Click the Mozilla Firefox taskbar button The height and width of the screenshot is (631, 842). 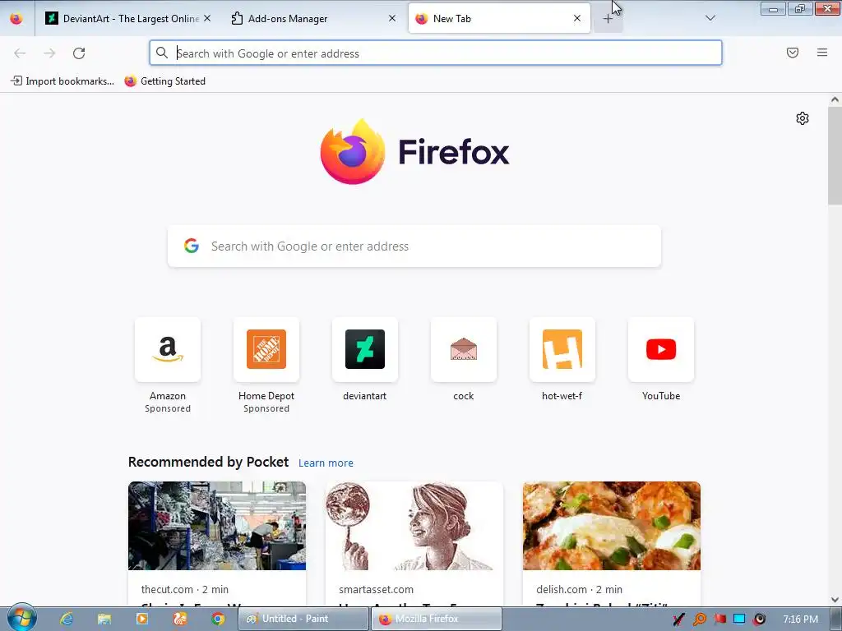(x=437, y=619)
